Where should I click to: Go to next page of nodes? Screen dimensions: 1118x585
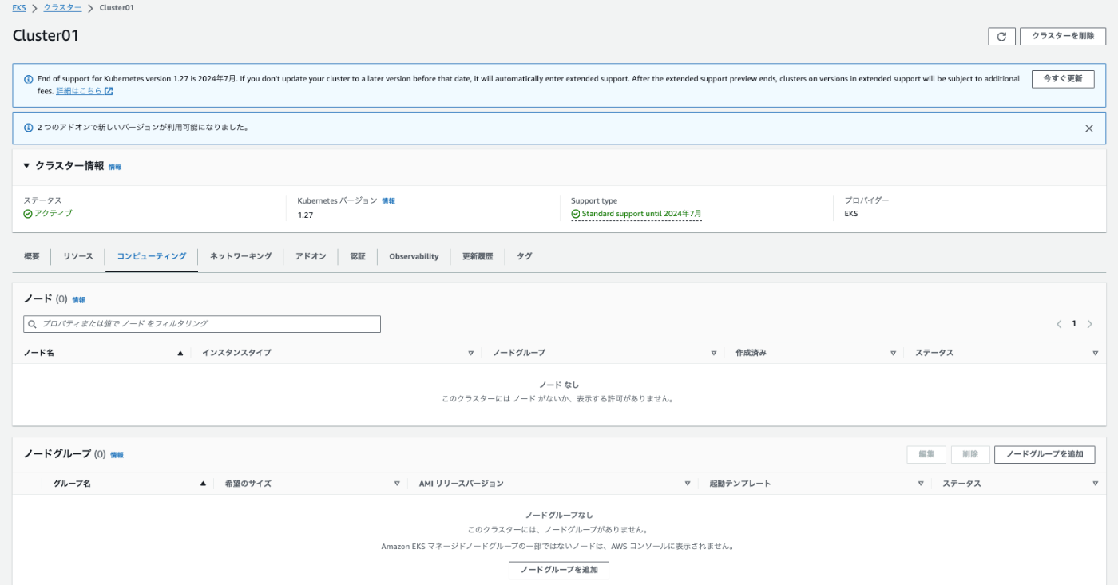coord(1090,324)
